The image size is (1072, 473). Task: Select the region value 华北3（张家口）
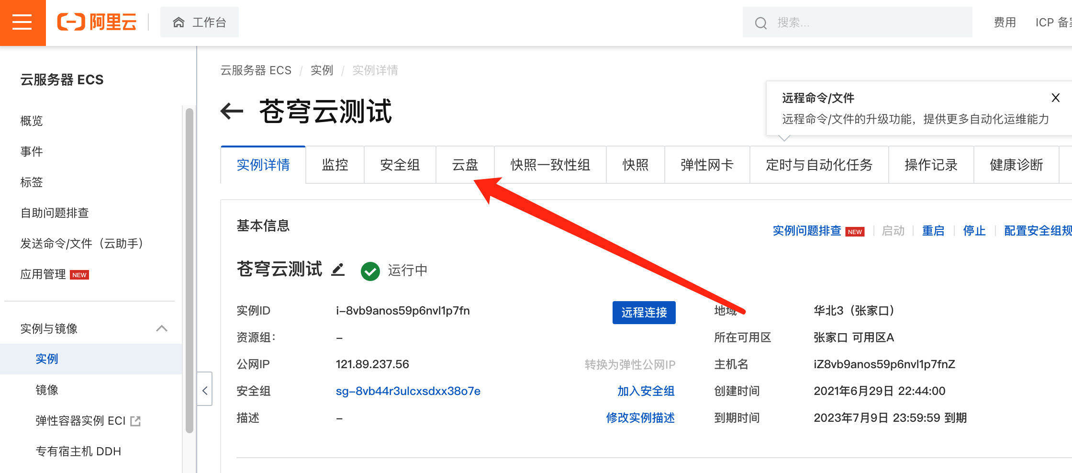pyautogui.click(x=854, y=311)
